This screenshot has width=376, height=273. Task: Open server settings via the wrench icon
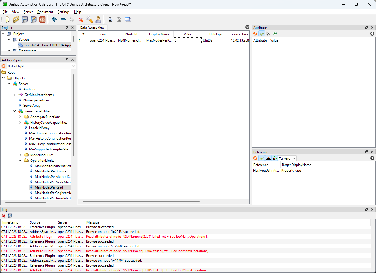(90, 19)
